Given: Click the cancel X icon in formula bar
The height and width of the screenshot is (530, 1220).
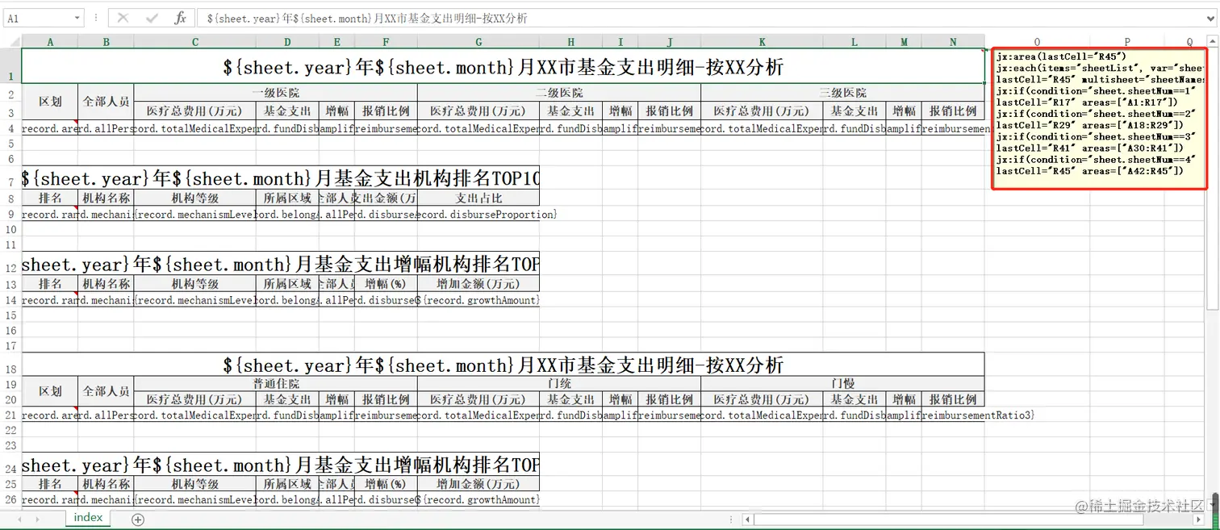Looking at the screenshot, I should (x=123, y=18).
